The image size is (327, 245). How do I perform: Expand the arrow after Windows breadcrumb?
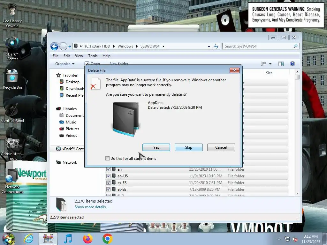(x=137, y=47)
